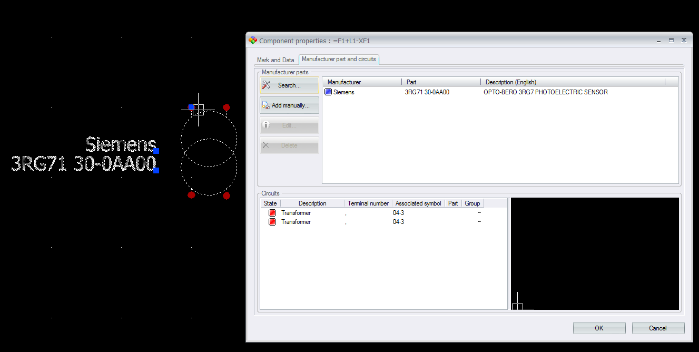Sort by the Part column header
This screenshot has height=352, width=699.
point(441,82)
